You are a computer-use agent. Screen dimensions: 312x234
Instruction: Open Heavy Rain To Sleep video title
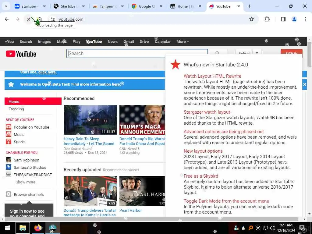pyautogui.click(x=89, y=141)
